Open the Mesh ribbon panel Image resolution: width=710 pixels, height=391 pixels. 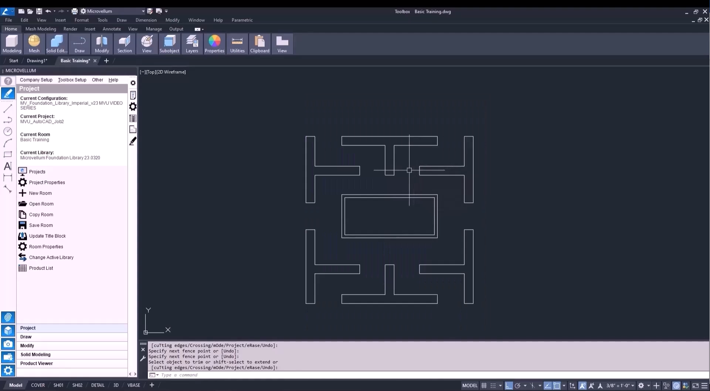[x=34, y=44]
